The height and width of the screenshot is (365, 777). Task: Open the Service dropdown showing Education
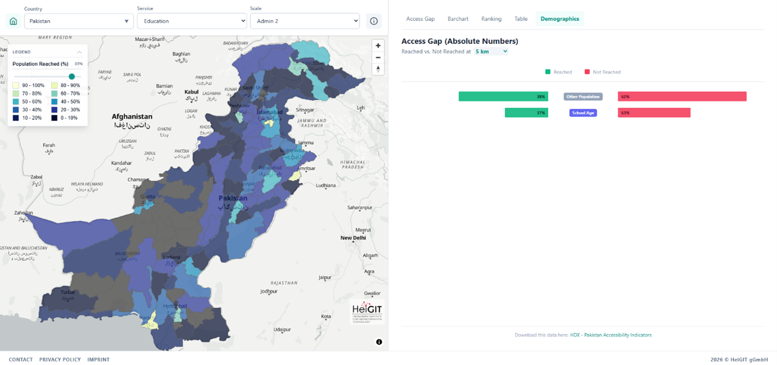click(x=192, y=21)
